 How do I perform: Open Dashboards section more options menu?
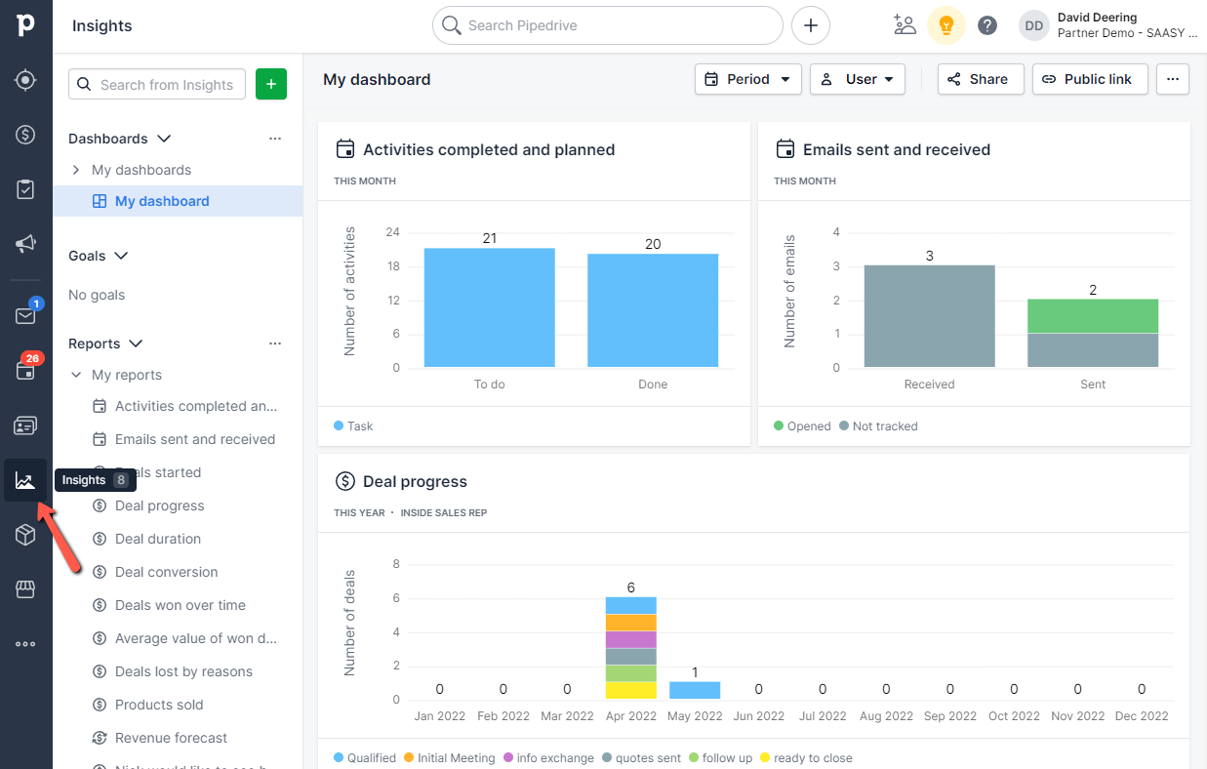click(275, 139)
